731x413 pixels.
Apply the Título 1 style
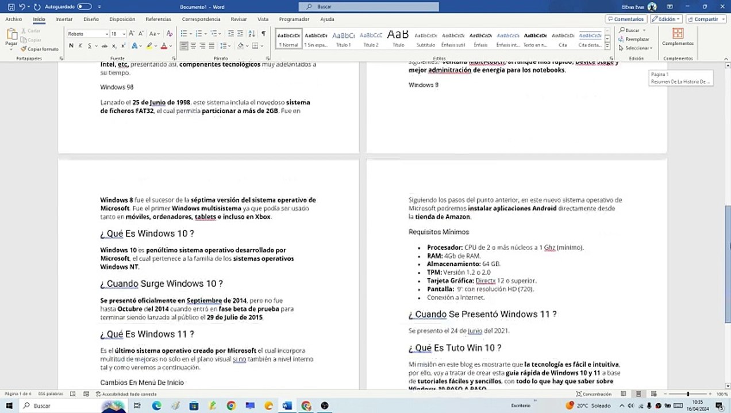(x=343, y=38)
